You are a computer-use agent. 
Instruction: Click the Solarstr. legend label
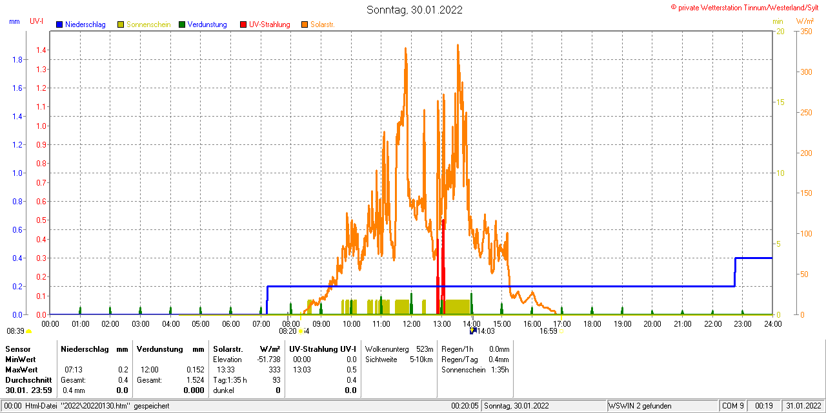pos(323,24)
